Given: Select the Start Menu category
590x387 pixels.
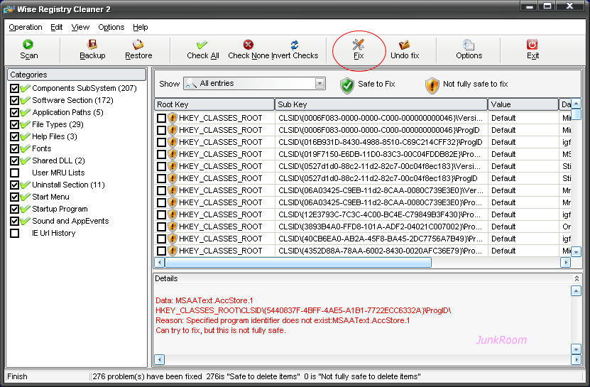Looking at the screenshot, I should pyautogui.click(x=50, y=197).
